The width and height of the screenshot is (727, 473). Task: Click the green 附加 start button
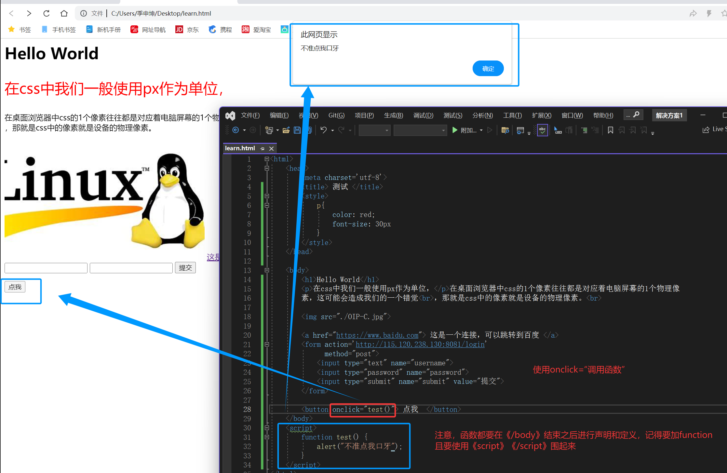click(464, 130)
